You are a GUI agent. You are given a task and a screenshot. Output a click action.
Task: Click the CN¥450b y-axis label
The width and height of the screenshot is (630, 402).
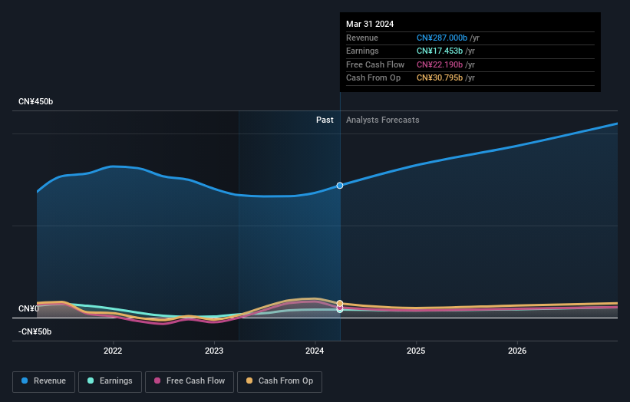click(x=36, y=101)
